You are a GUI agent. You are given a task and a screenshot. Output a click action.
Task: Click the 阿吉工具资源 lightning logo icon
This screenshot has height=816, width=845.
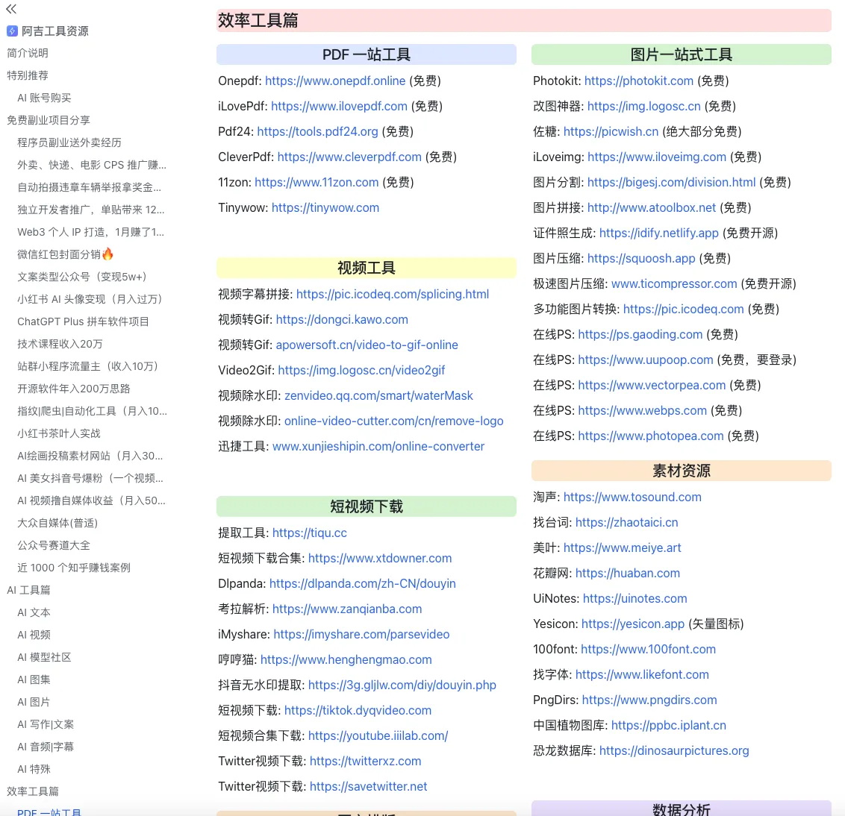[12, 31]
